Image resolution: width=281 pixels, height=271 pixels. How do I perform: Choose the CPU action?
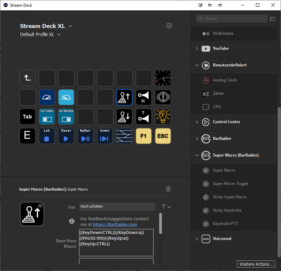coord(234,107)
